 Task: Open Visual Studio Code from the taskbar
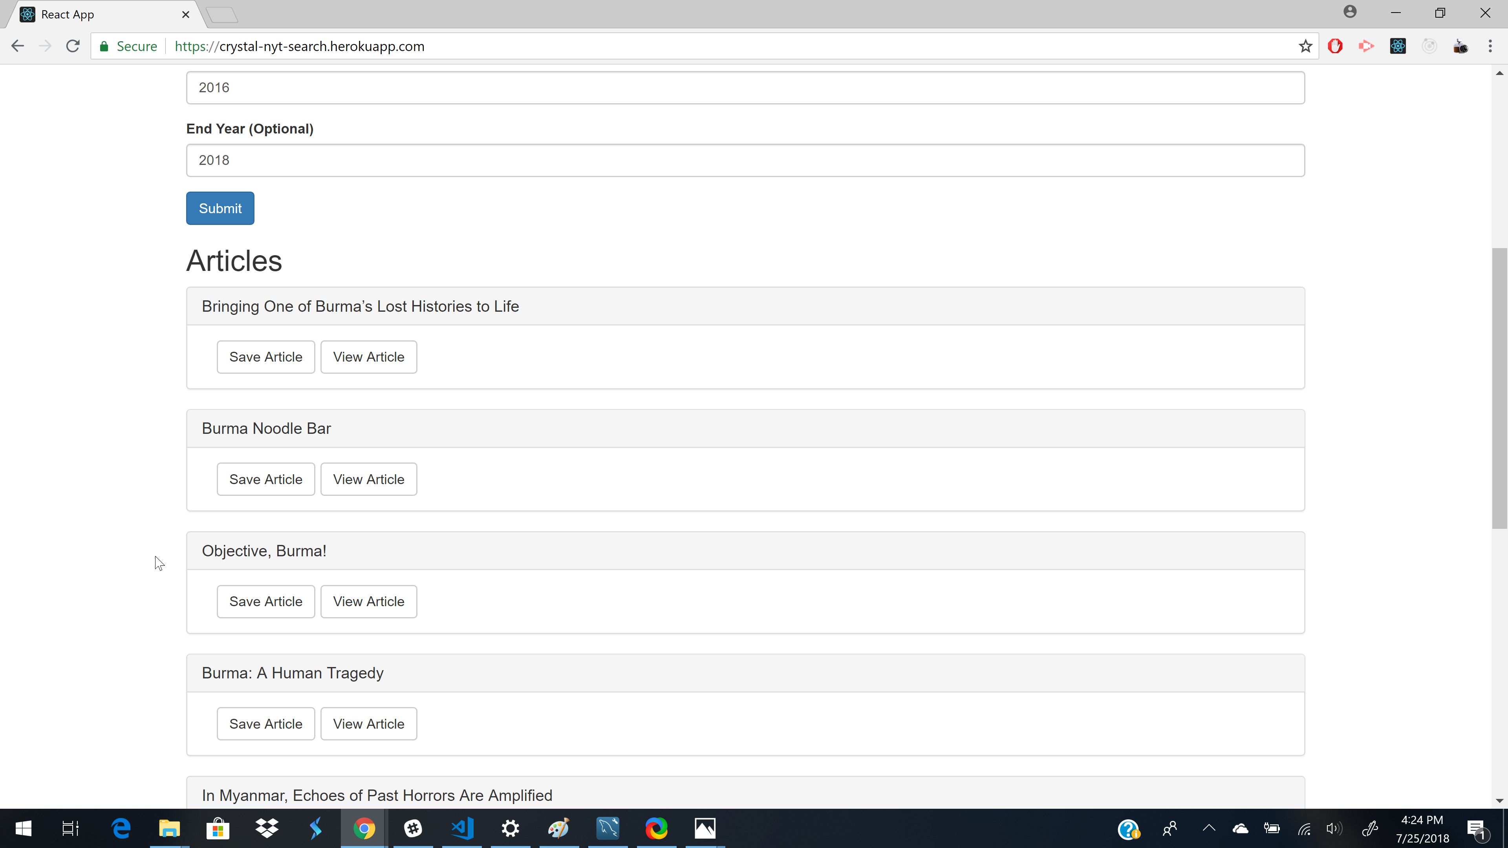point(462,828)
